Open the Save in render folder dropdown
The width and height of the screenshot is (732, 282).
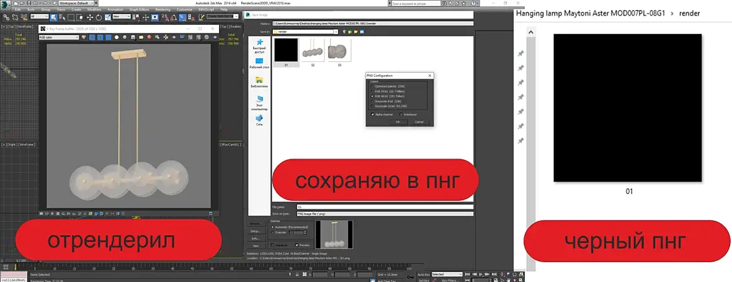(305, 32)
